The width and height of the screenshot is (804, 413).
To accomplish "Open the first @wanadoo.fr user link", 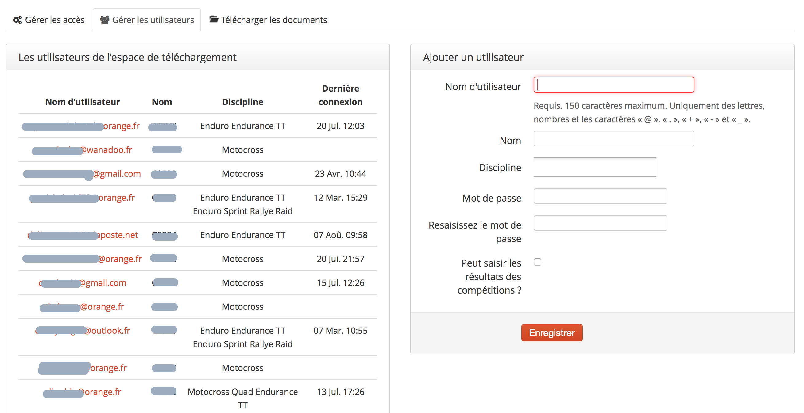I will [82, 150].
